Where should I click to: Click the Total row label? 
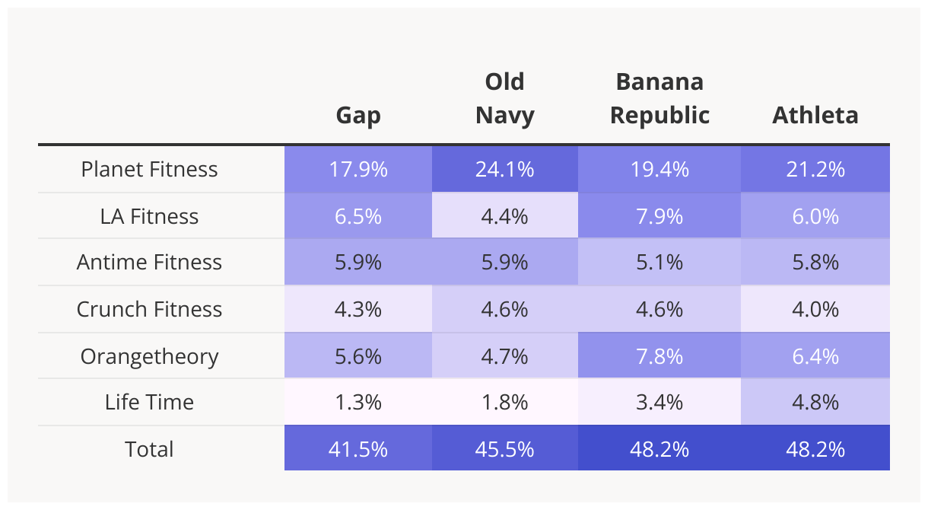150,449
